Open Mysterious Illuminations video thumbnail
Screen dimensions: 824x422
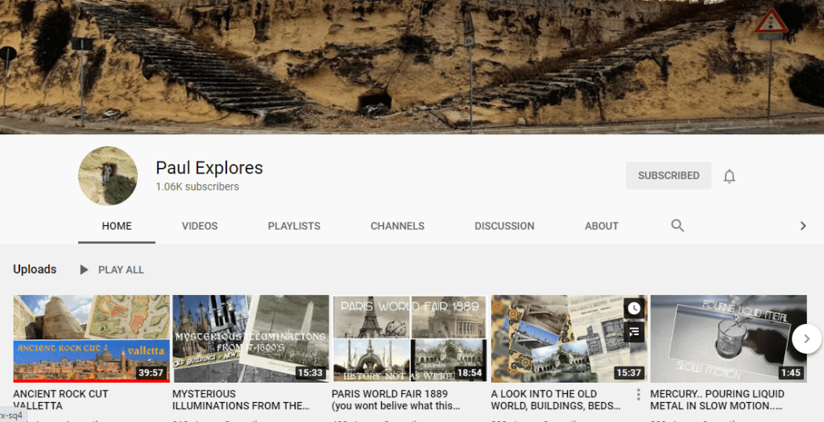click(x=251, y=338)
